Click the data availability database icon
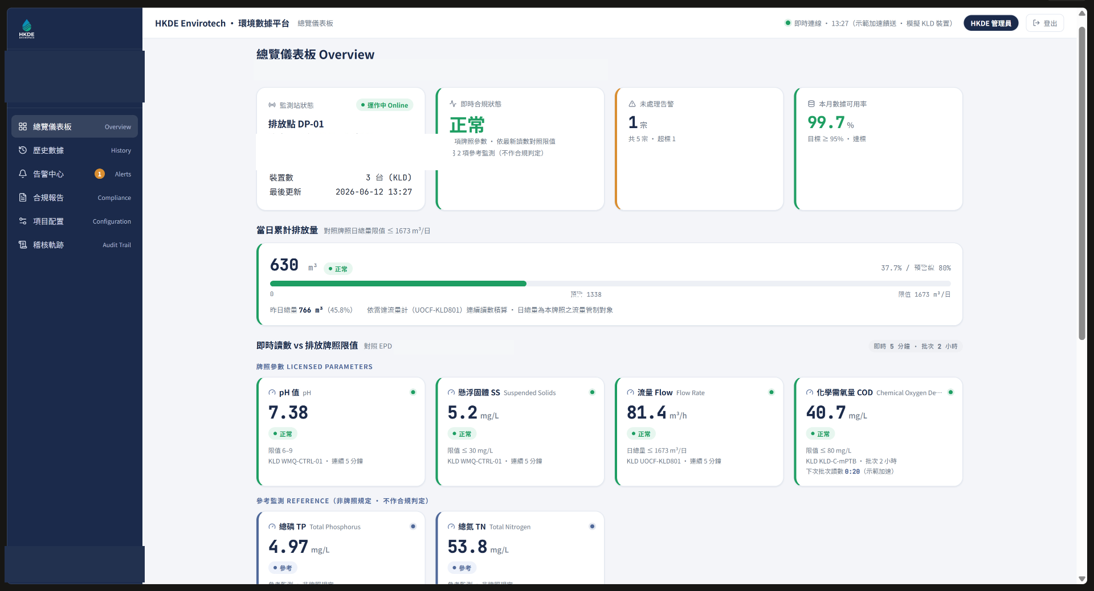The image size is (1094, 591). coord(811,104)
